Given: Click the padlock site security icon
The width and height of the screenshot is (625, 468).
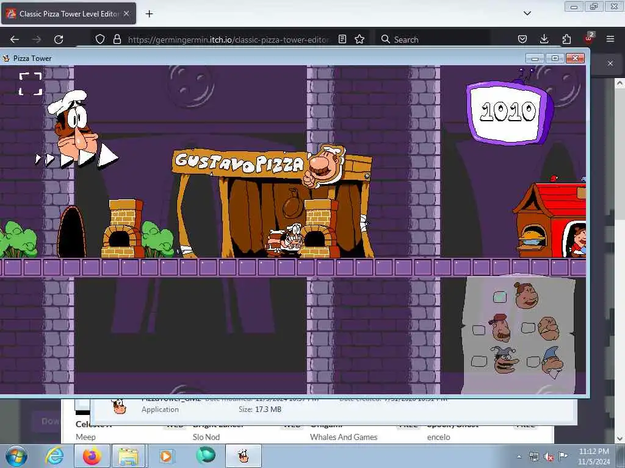Looking at the screenshot, I should click(117, 39).
